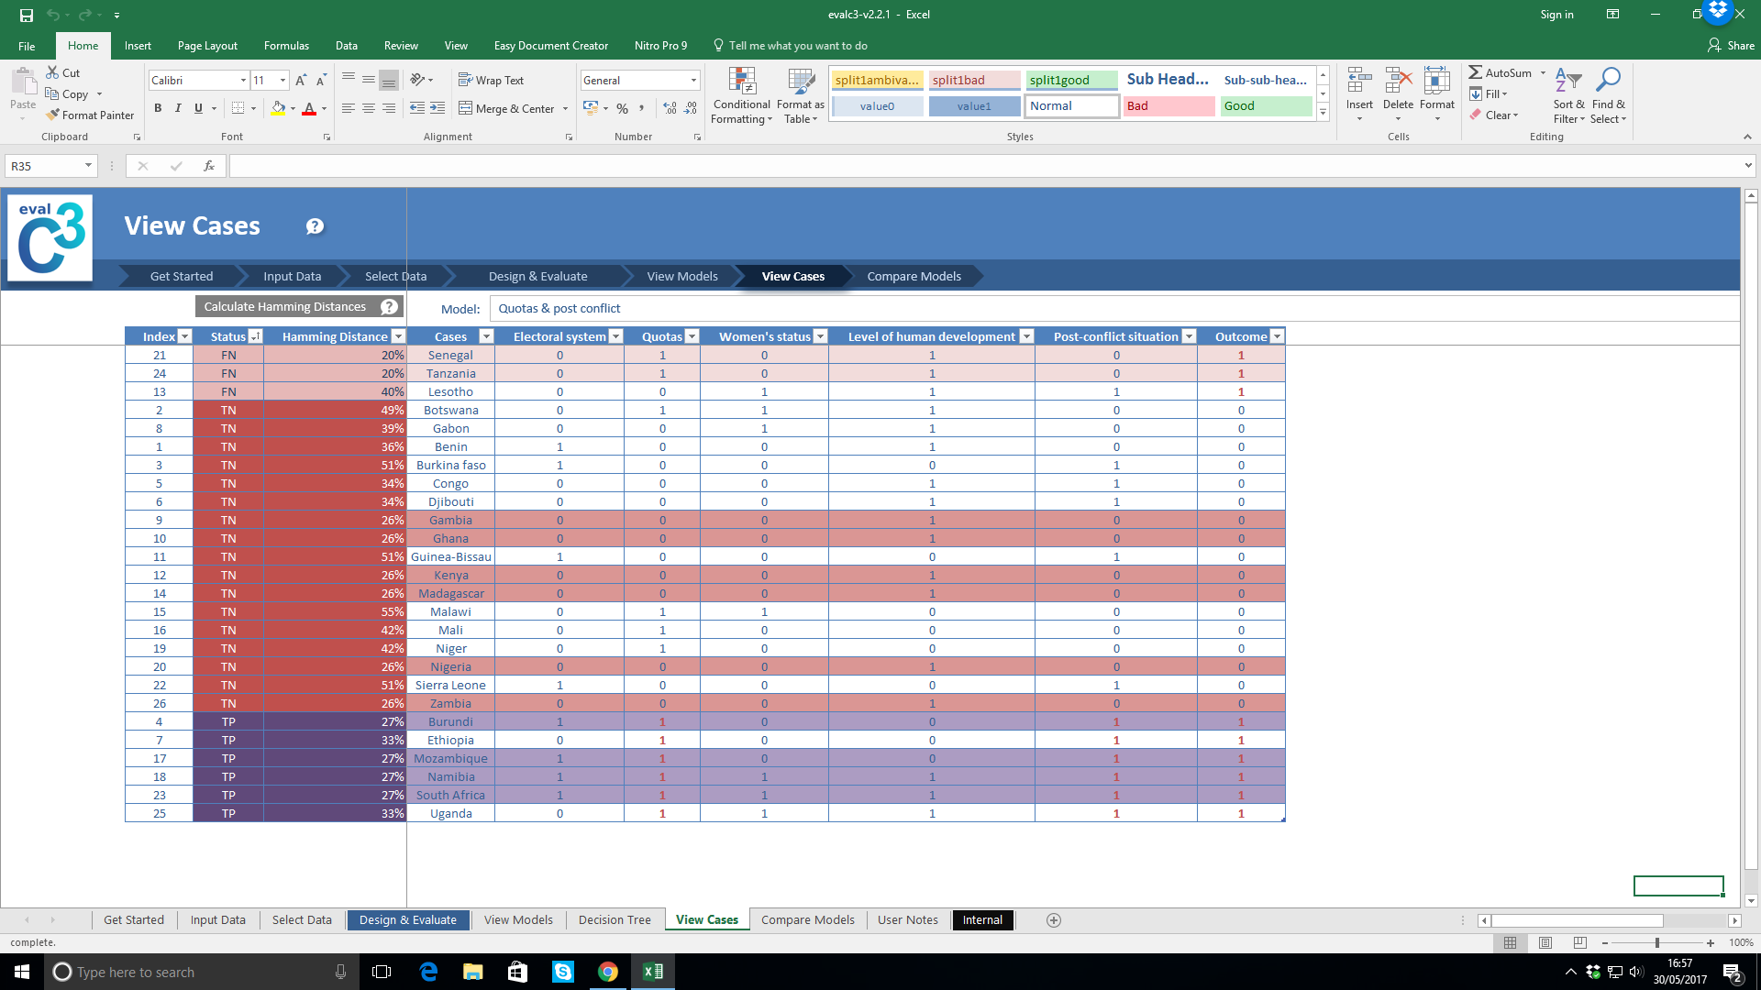This screenshot has height=990, width=1761.
Task: Open the Status column filter dropdown
Action: tap(256, 336)
